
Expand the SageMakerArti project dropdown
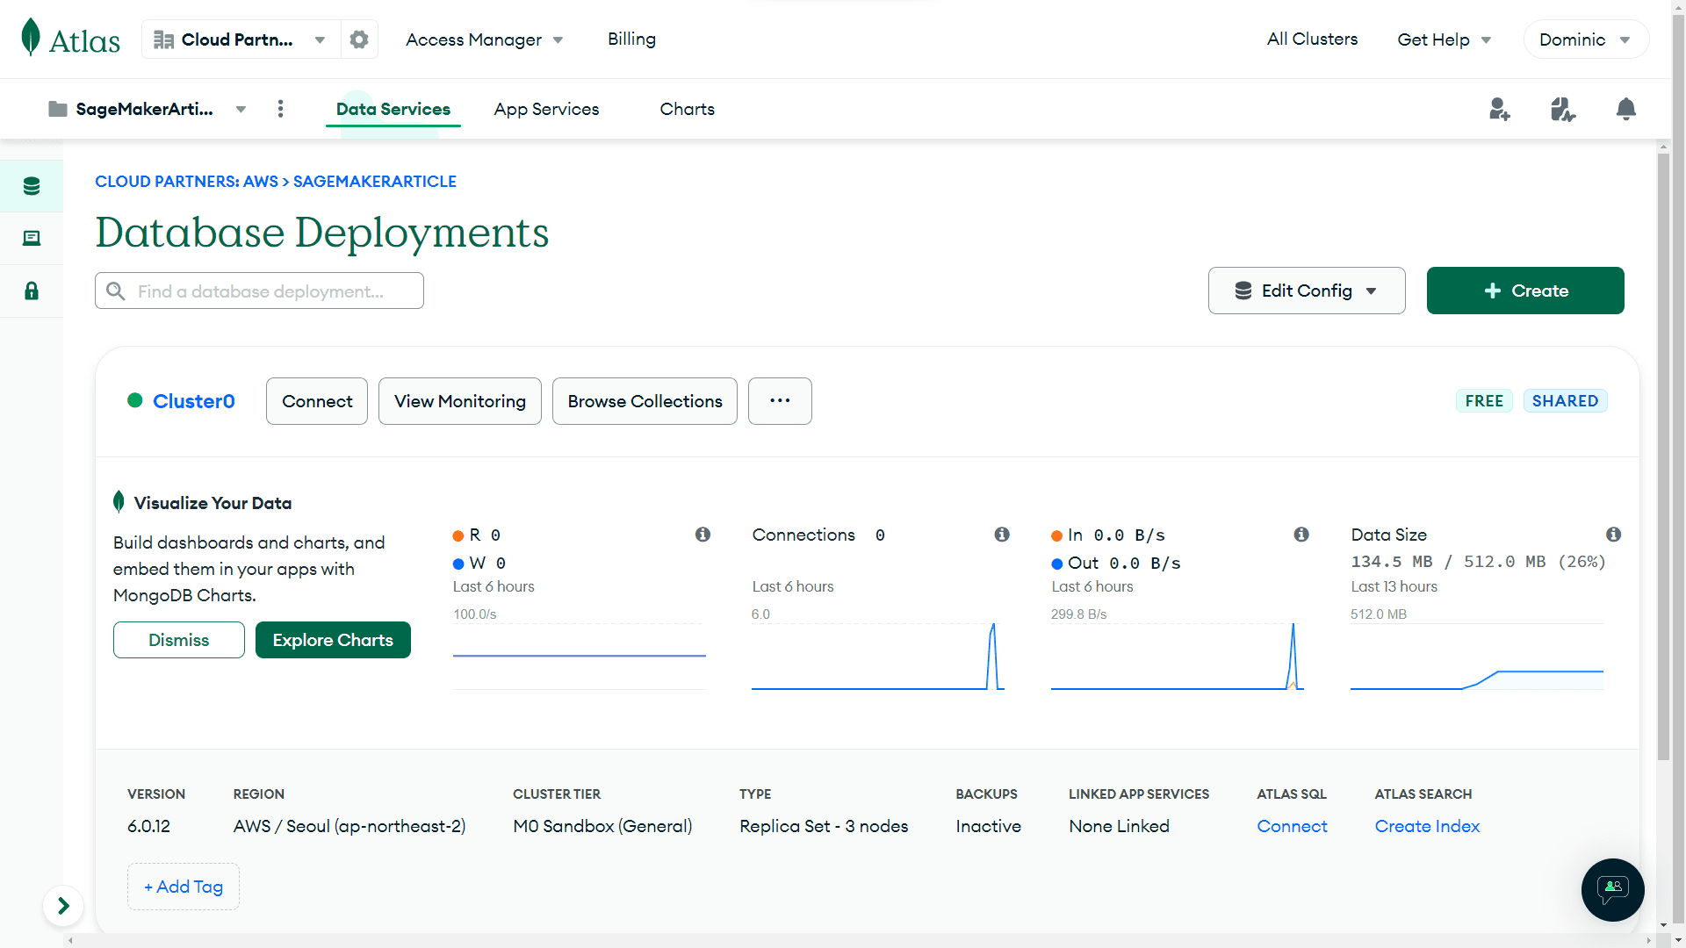coord(240,109)
